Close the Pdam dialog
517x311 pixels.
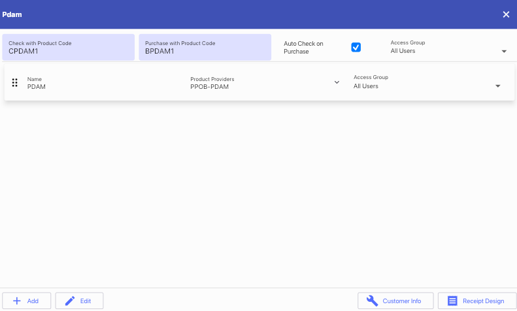tap(506, 14)
